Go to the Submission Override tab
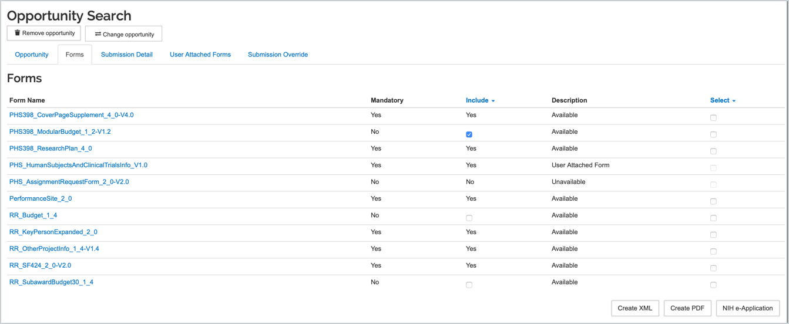Screen dimensions: 789x324 pyautogui.click(x=278, y=55)
